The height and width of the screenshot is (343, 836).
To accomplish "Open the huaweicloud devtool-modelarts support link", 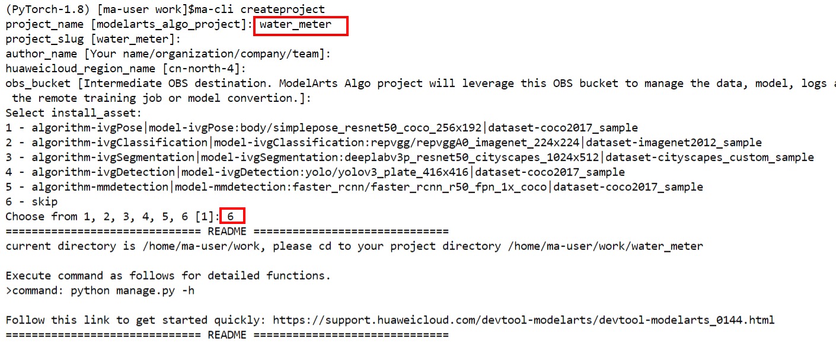I will click(x=523, y=320).
